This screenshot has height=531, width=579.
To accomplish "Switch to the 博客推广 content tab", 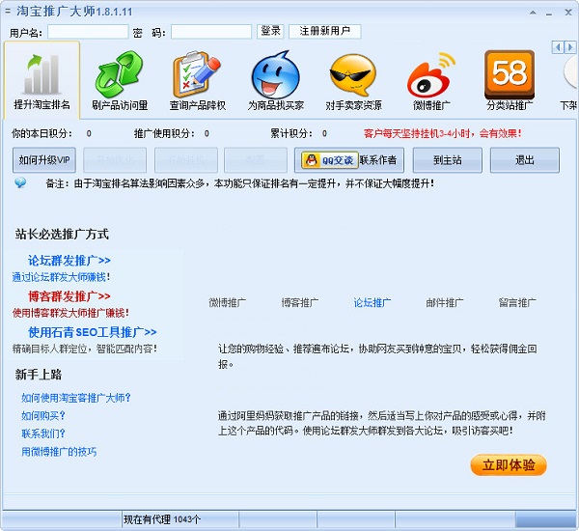I will pos(300,302).
